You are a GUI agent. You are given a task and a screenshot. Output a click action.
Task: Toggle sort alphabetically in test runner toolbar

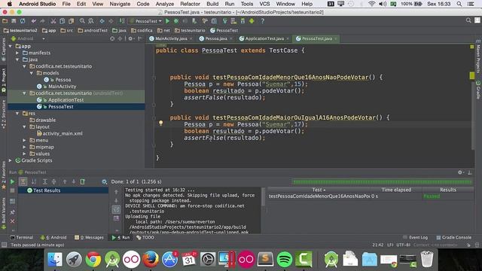tap(34, 181)
